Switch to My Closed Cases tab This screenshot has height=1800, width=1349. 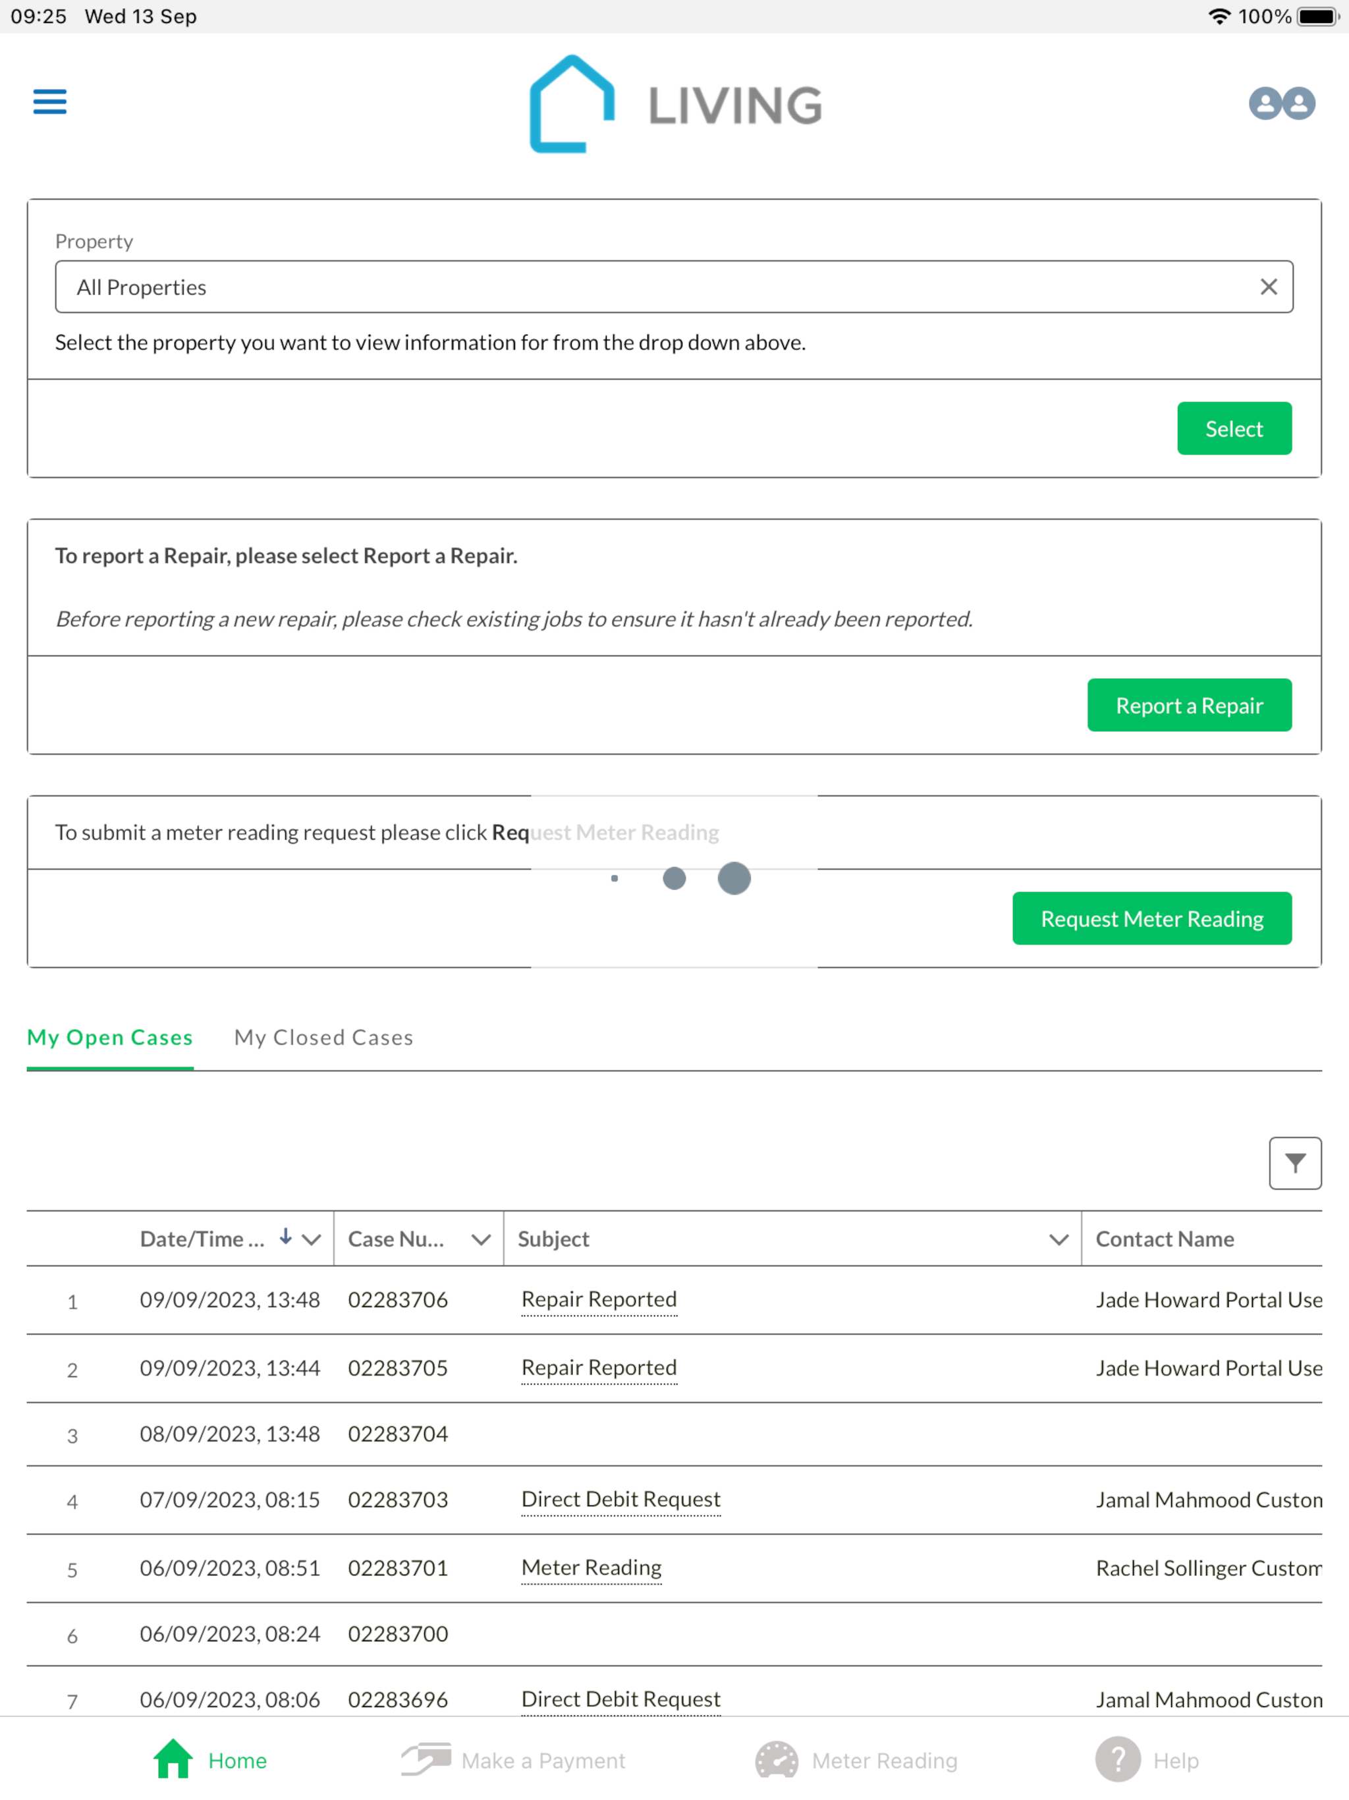pyautogui.click(x=324, y=1036)
